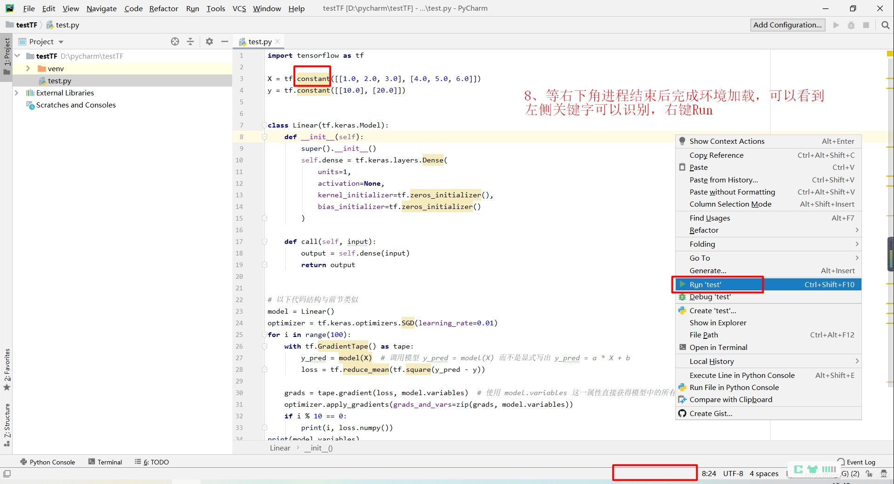Open the Refactor menu

(164, 8)
